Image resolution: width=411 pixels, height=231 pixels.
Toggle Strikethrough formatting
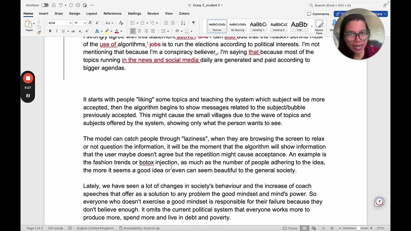tap(73, 31)
